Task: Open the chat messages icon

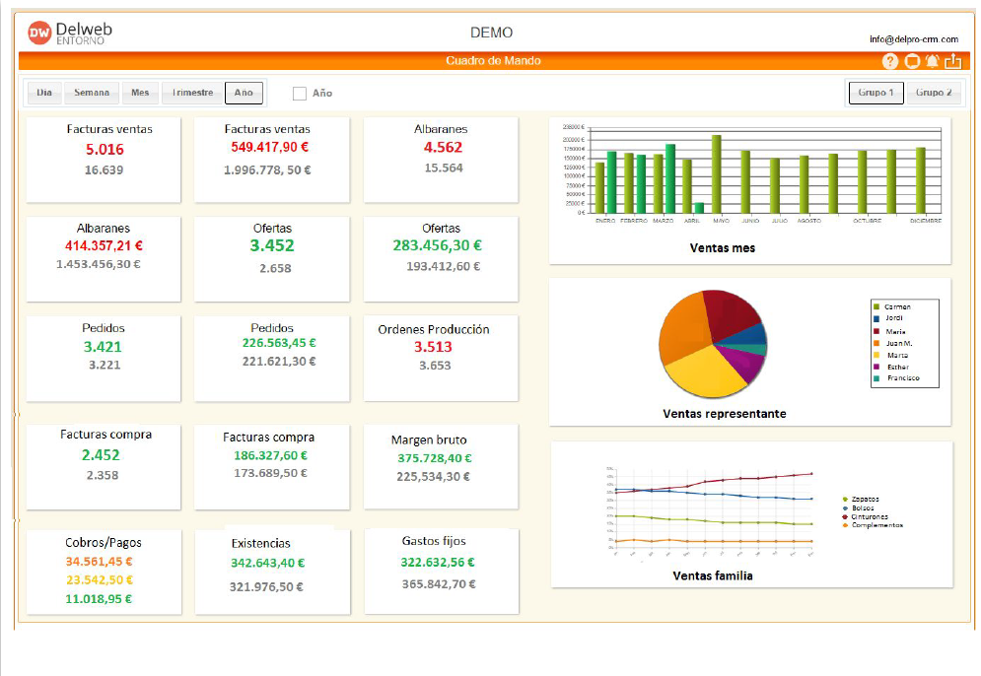Action: click(912, 61)
